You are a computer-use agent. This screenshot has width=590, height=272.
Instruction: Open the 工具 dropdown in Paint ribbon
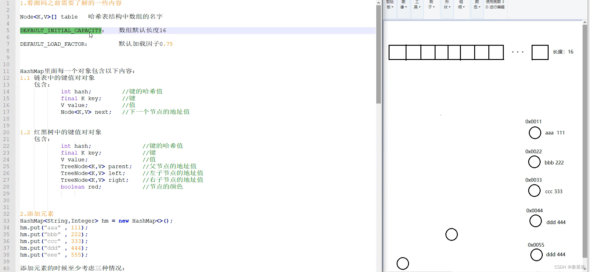pyautogui.click(x=417, y=5)
